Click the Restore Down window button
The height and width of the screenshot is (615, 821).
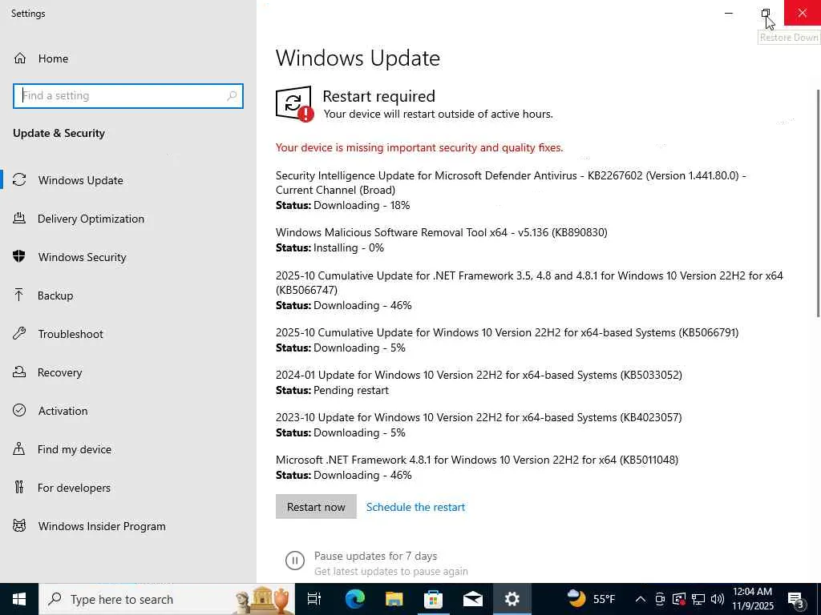(765, 13)
